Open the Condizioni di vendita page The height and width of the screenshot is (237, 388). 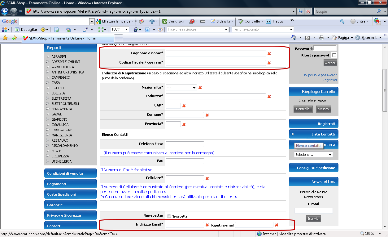(x=71, y=173)
